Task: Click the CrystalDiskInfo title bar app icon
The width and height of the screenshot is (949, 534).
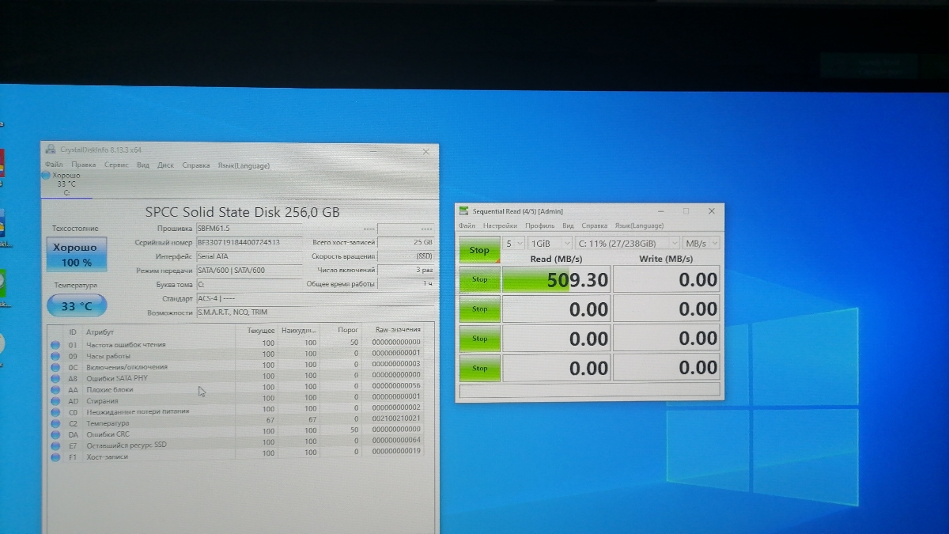Action: 51,150
